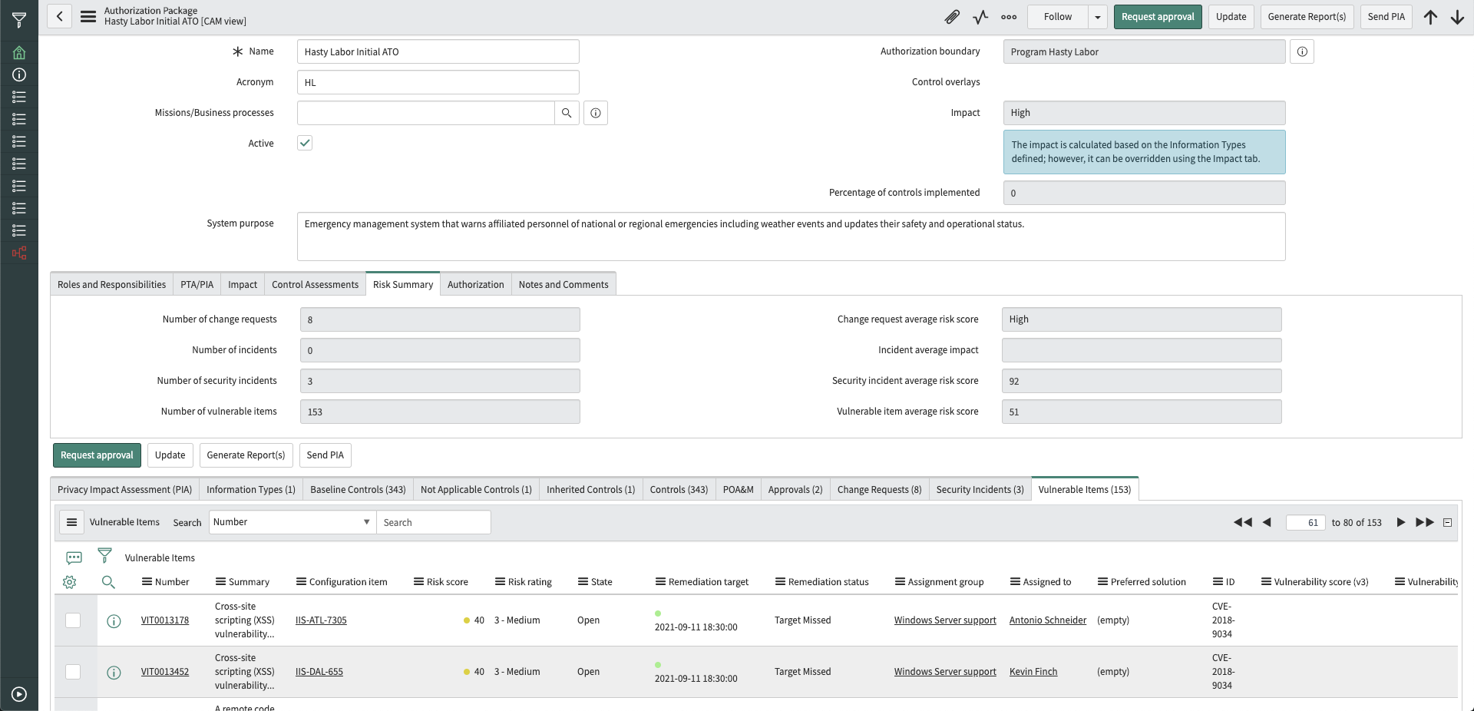Click the Acronym input field
Screen dimensions: 1474x711
pos(438,82)
